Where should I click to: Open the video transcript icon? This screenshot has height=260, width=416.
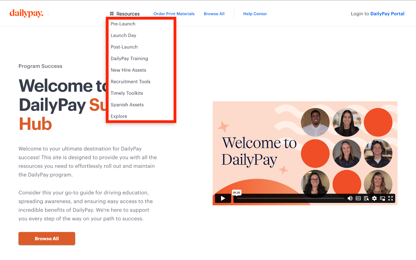click(366, 198)
